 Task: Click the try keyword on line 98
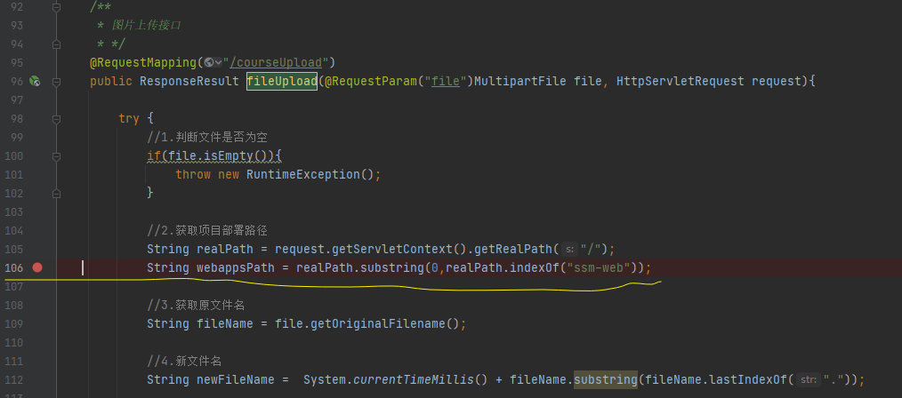129,119
